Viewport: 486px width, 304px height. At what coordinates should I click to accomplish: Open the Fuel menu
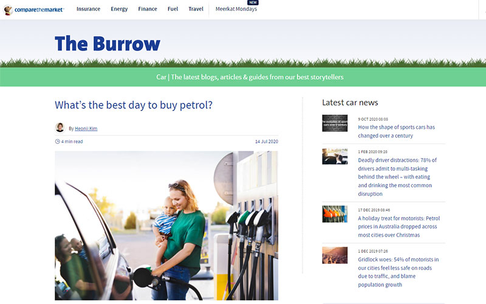[173, 9]
